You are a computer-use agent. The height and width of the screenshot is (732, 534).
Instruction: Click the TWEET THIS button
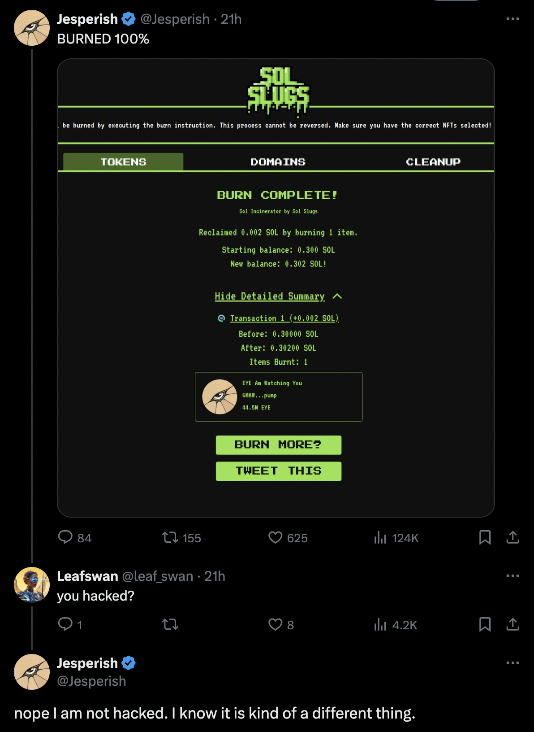coord(278,471)
